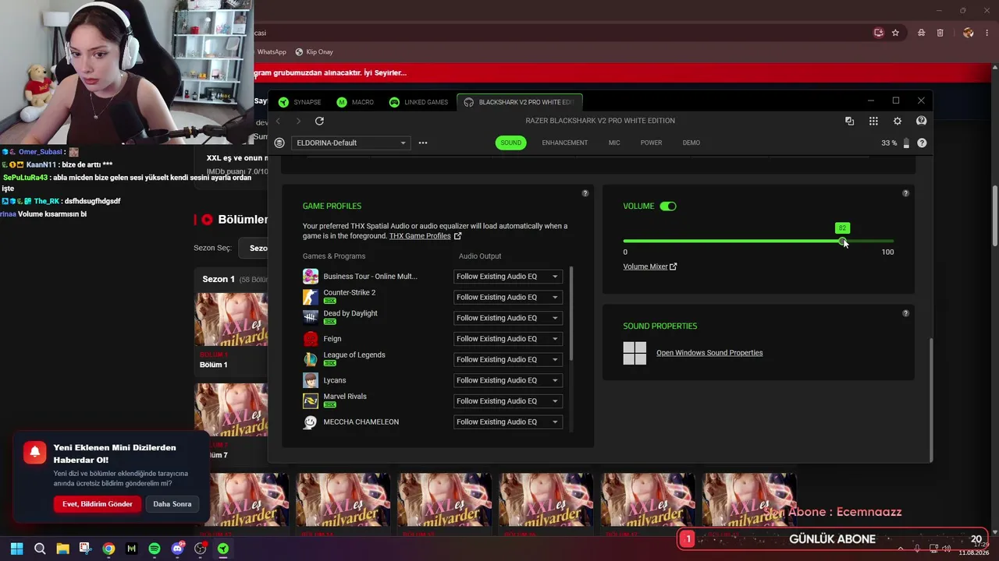999x561 pixels.
Task: Click the Counter-Strike 2 game icon
Action: point(311,297)
